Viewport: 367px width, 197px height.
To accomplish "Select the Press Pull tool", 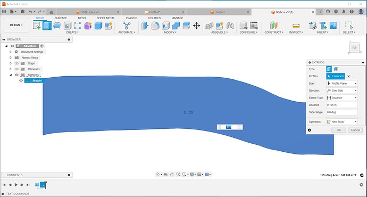I will 145,26.
